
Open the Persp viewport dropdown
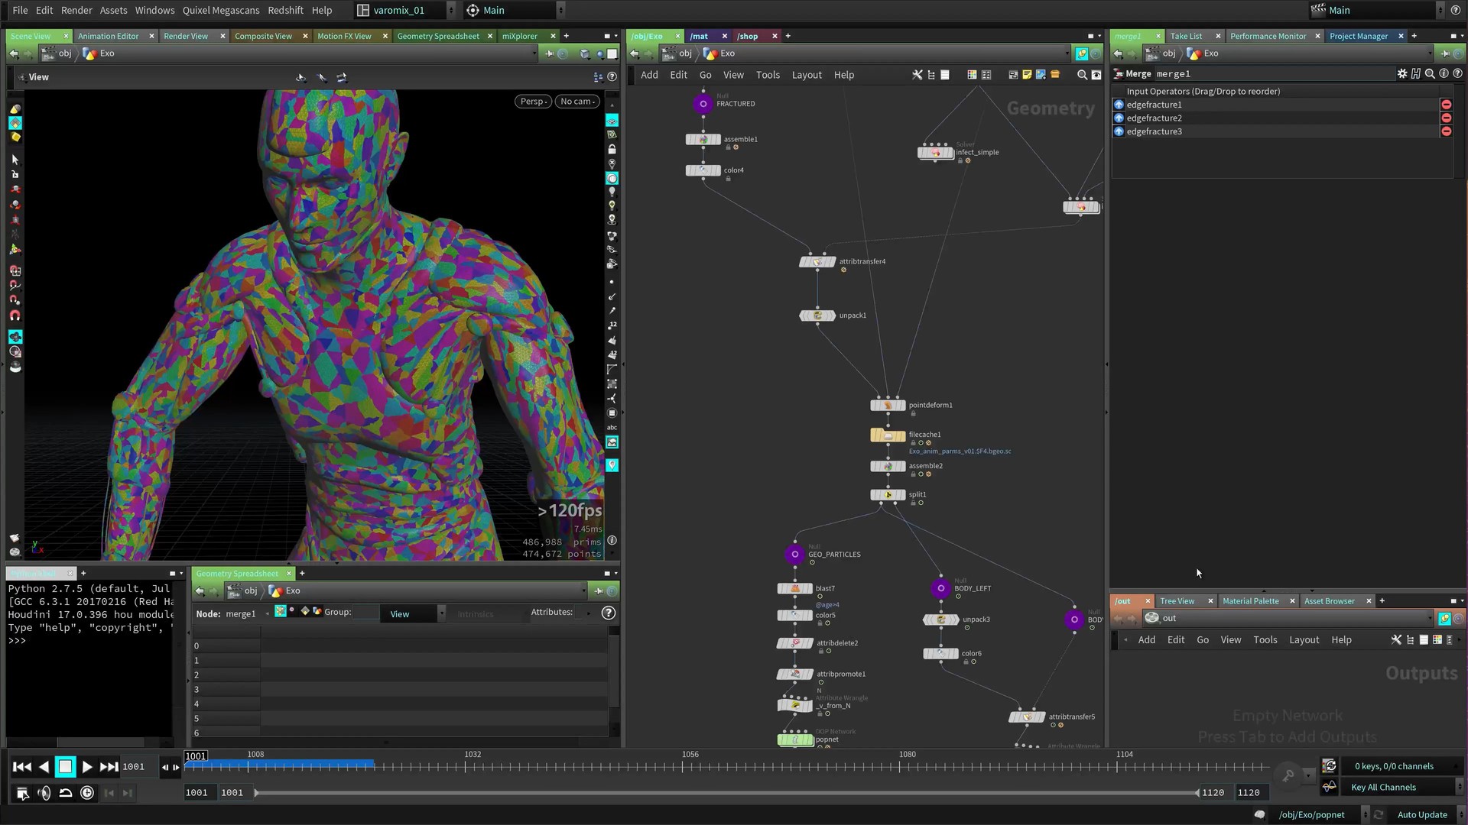(533, 102)
